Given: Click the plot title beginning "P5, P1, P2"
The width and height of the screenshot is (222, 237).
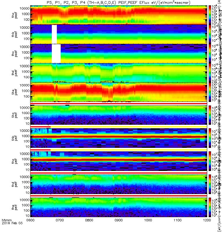Looking at the screenshot, I should click(119, 3).
